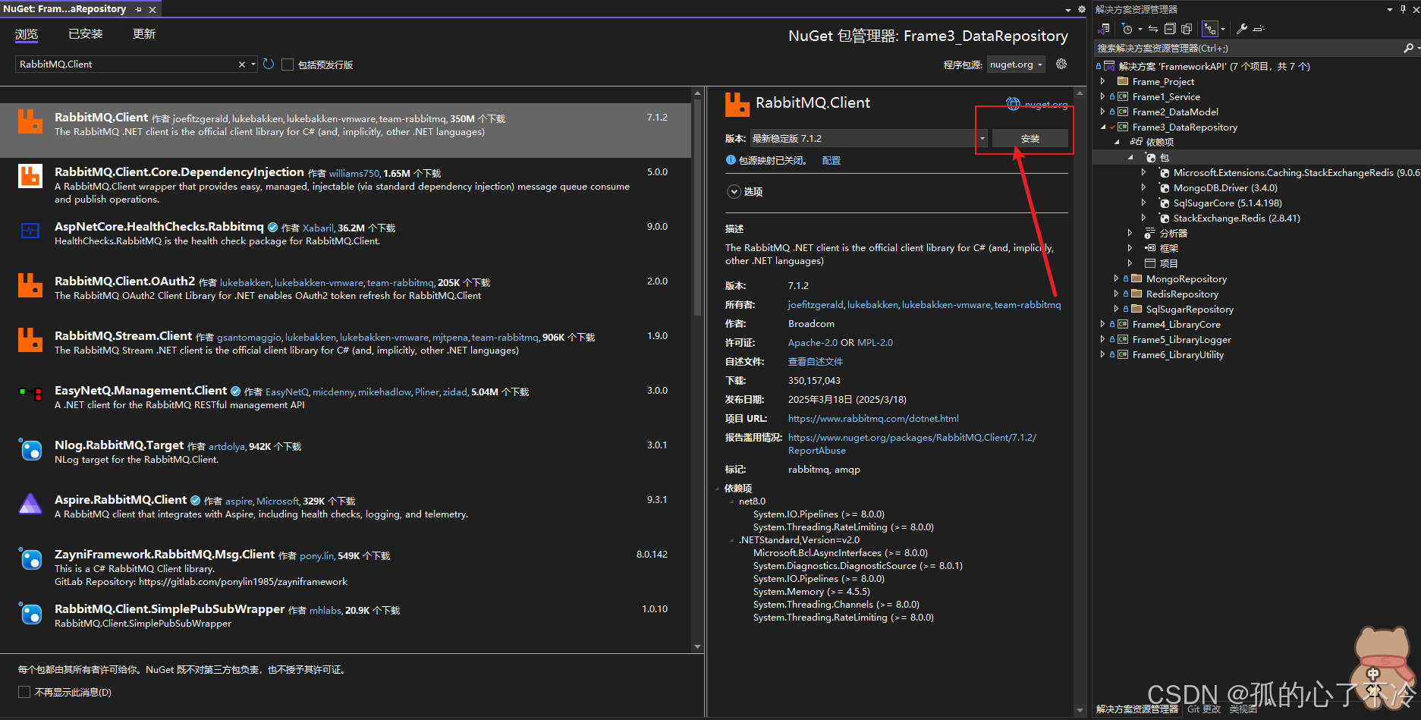
Task: Select the AspNetCore.HealthChecks.Rabbitmq package icon
Action: click(30, 231)
